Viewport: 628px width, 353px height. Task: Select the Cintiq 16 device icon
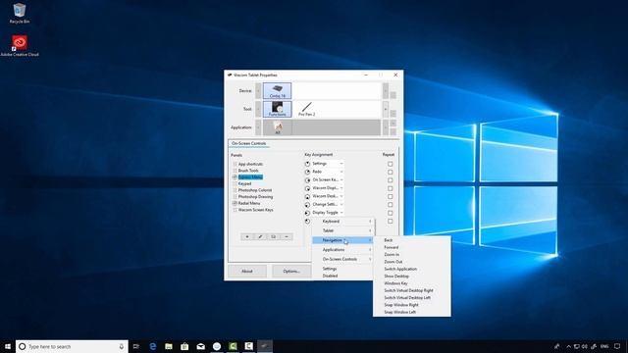pos(277,91)
